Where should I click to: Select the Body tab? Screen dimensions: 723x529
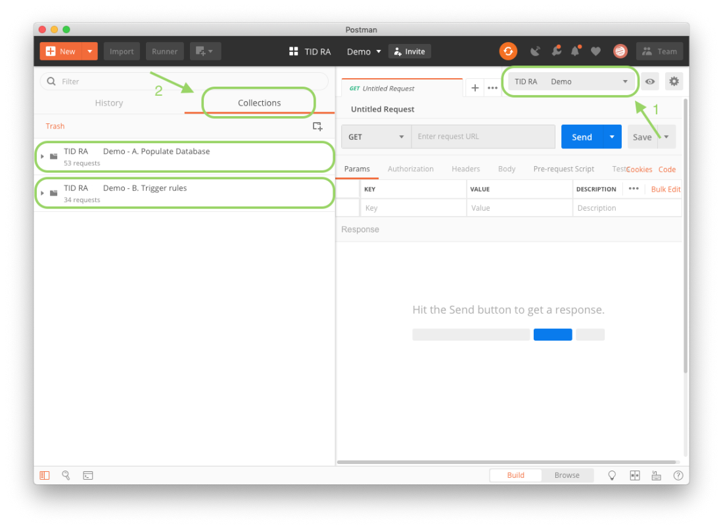click(x=507, y=169)
